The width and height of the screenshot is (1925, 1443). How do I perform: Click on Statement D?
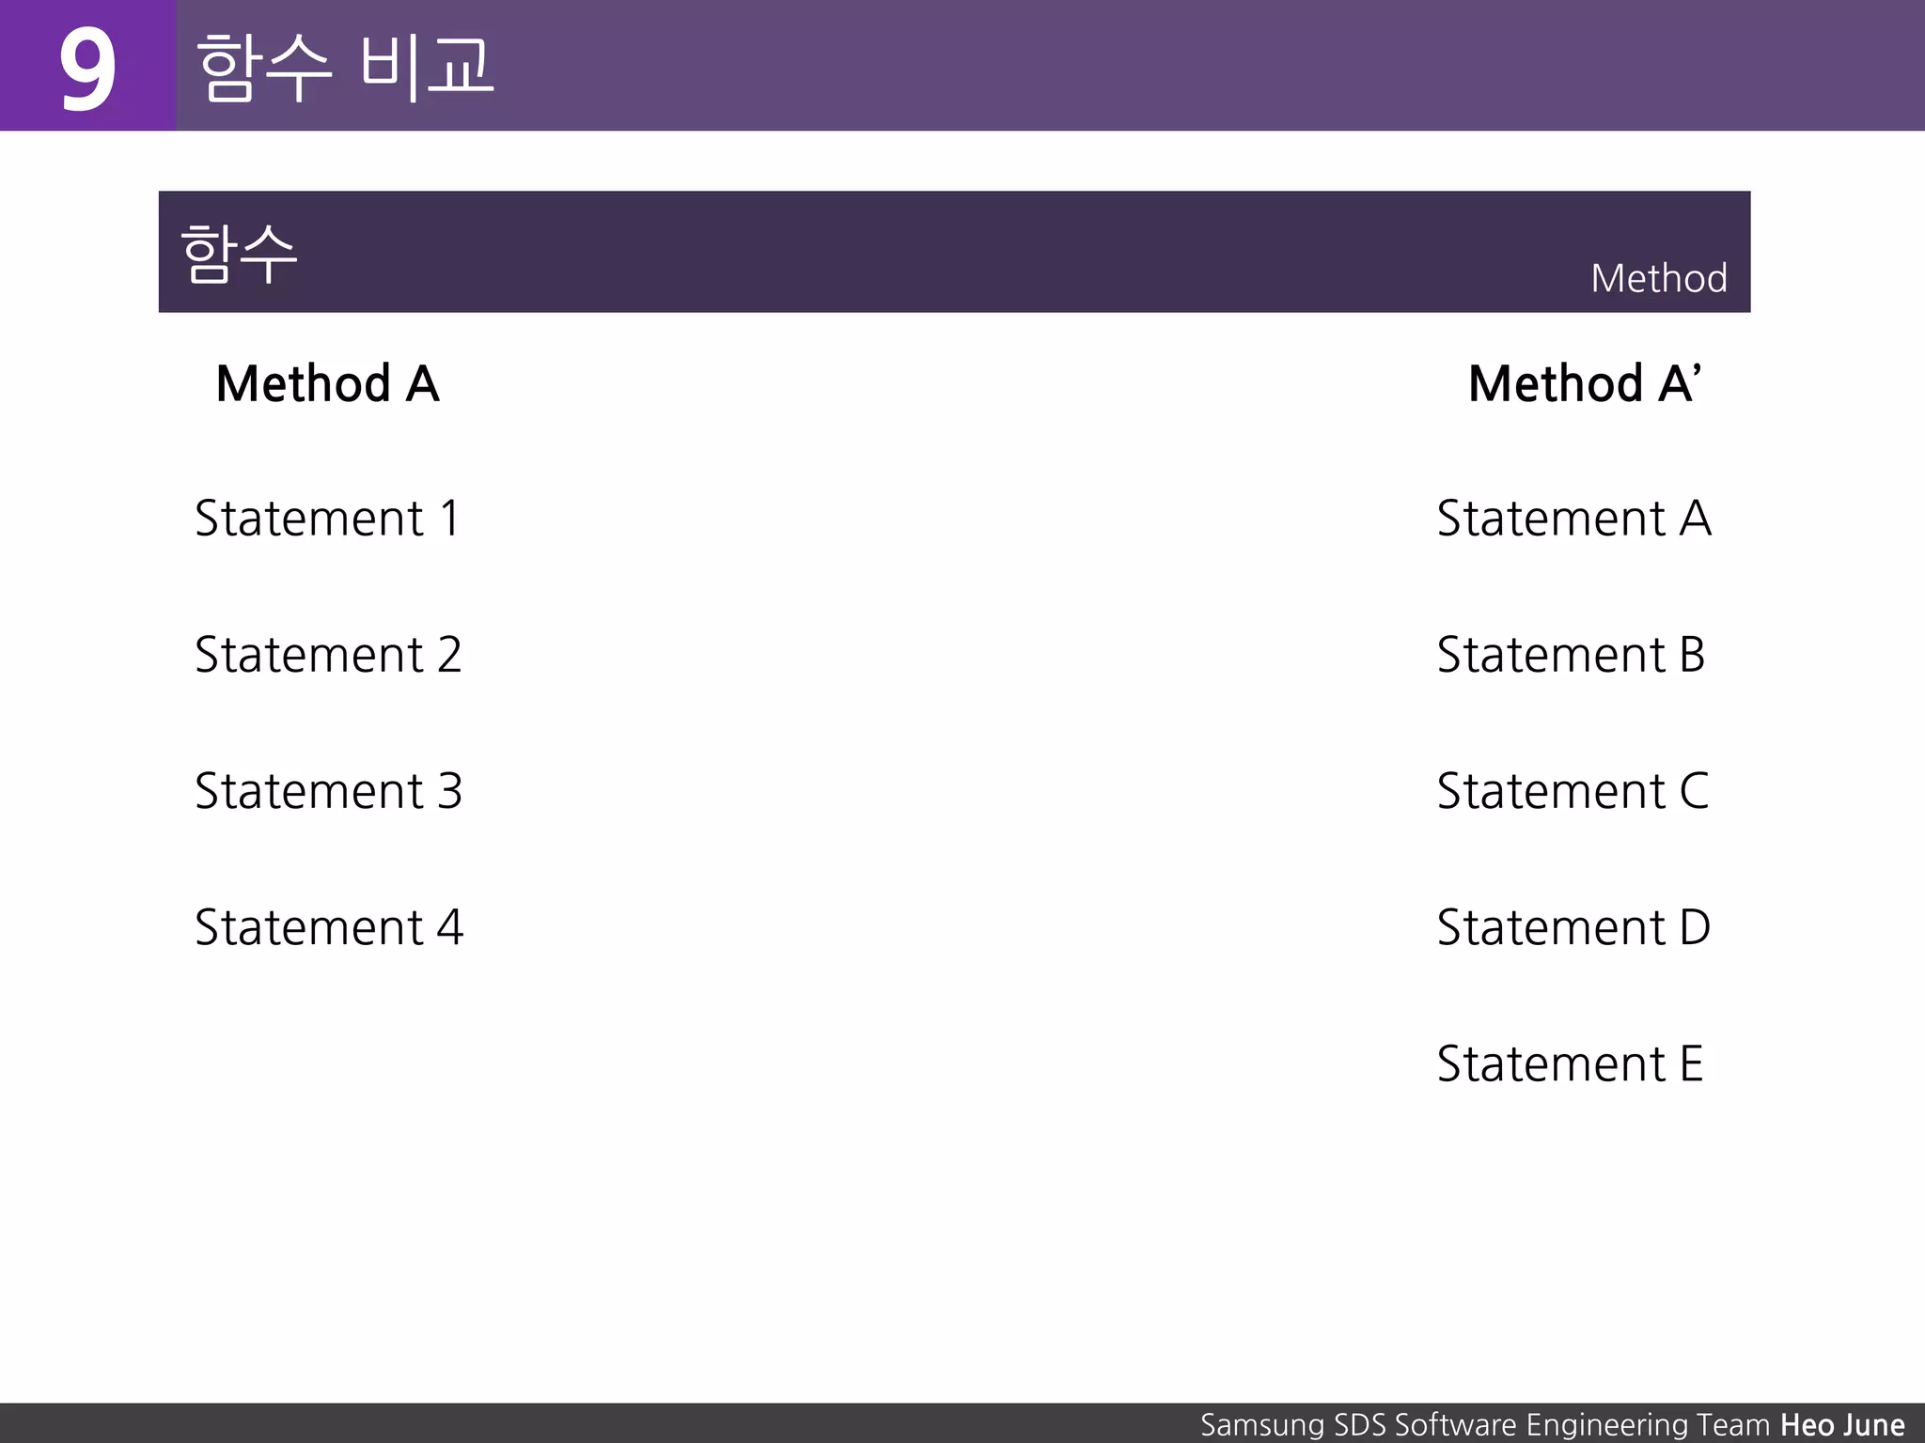[1573, 927]
